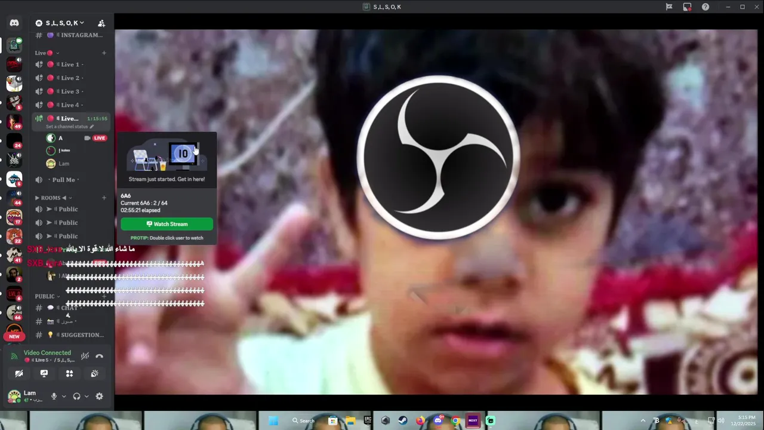Click the Video Connected status text
This screenshot has width=764, height=430.
click(47, 353)
